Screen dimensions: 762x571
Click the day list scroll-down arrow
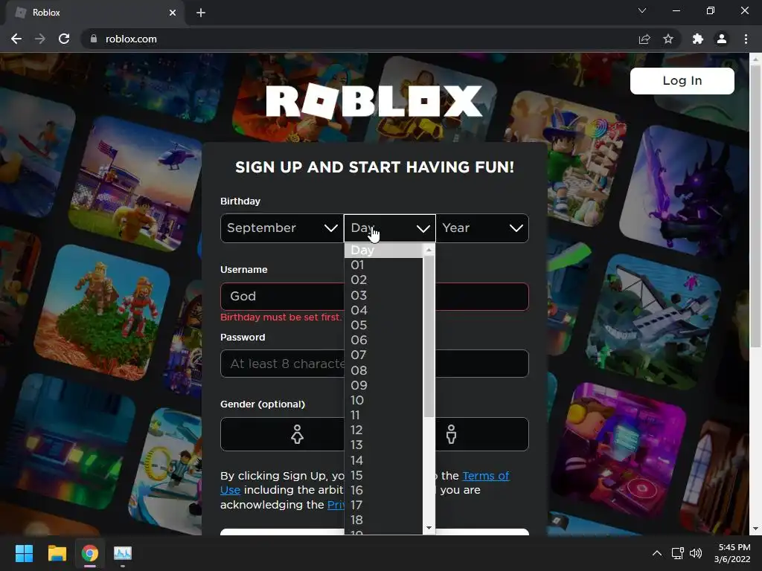tap(429, 528)
